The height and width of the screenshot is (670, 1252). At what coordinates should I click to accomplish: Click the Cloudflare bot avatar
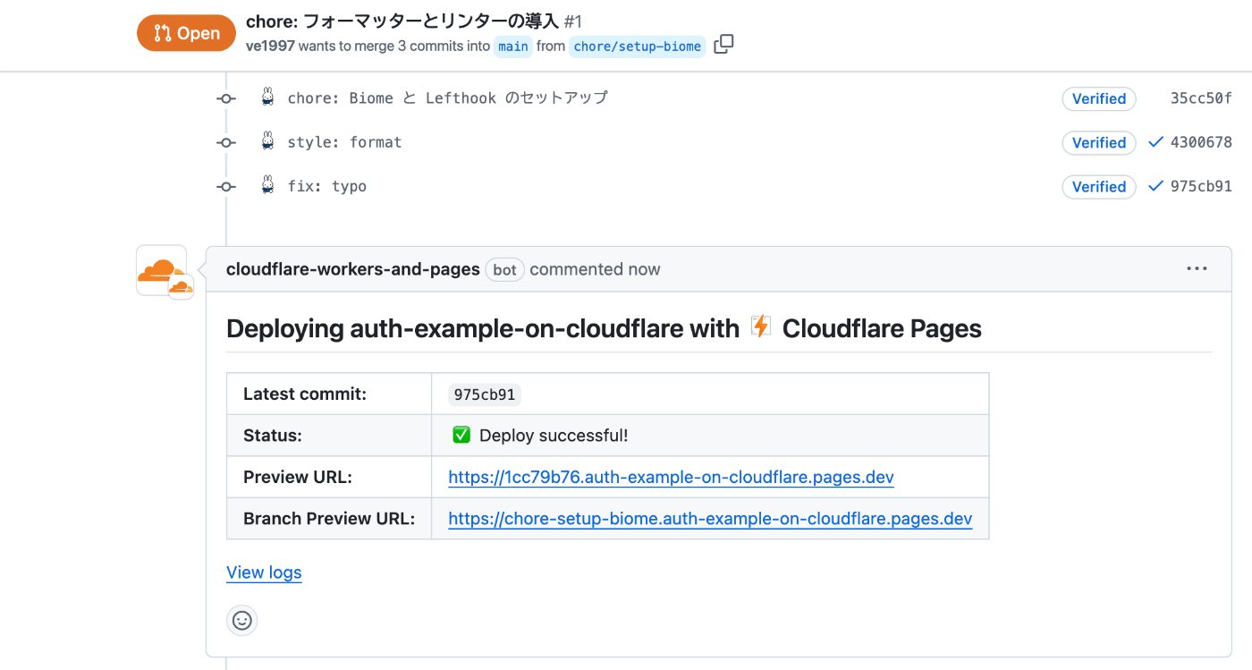coord(162,270)
